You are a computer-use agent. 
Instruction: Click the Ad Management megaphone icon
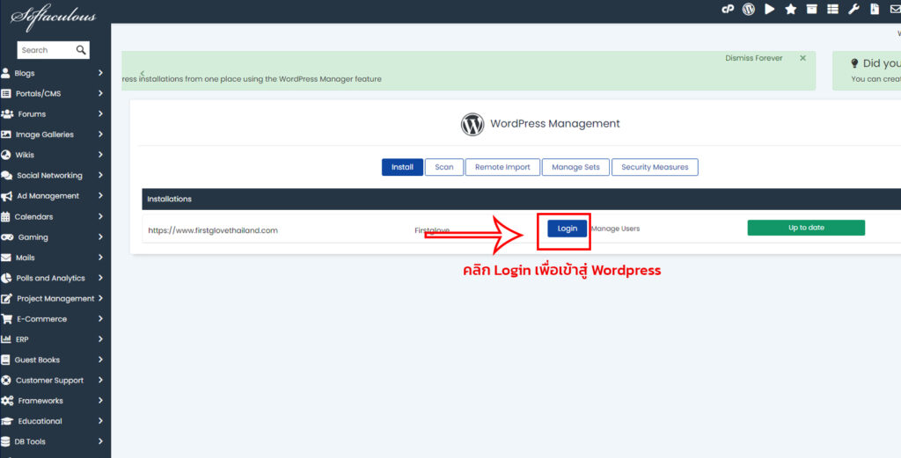(6, 196)
